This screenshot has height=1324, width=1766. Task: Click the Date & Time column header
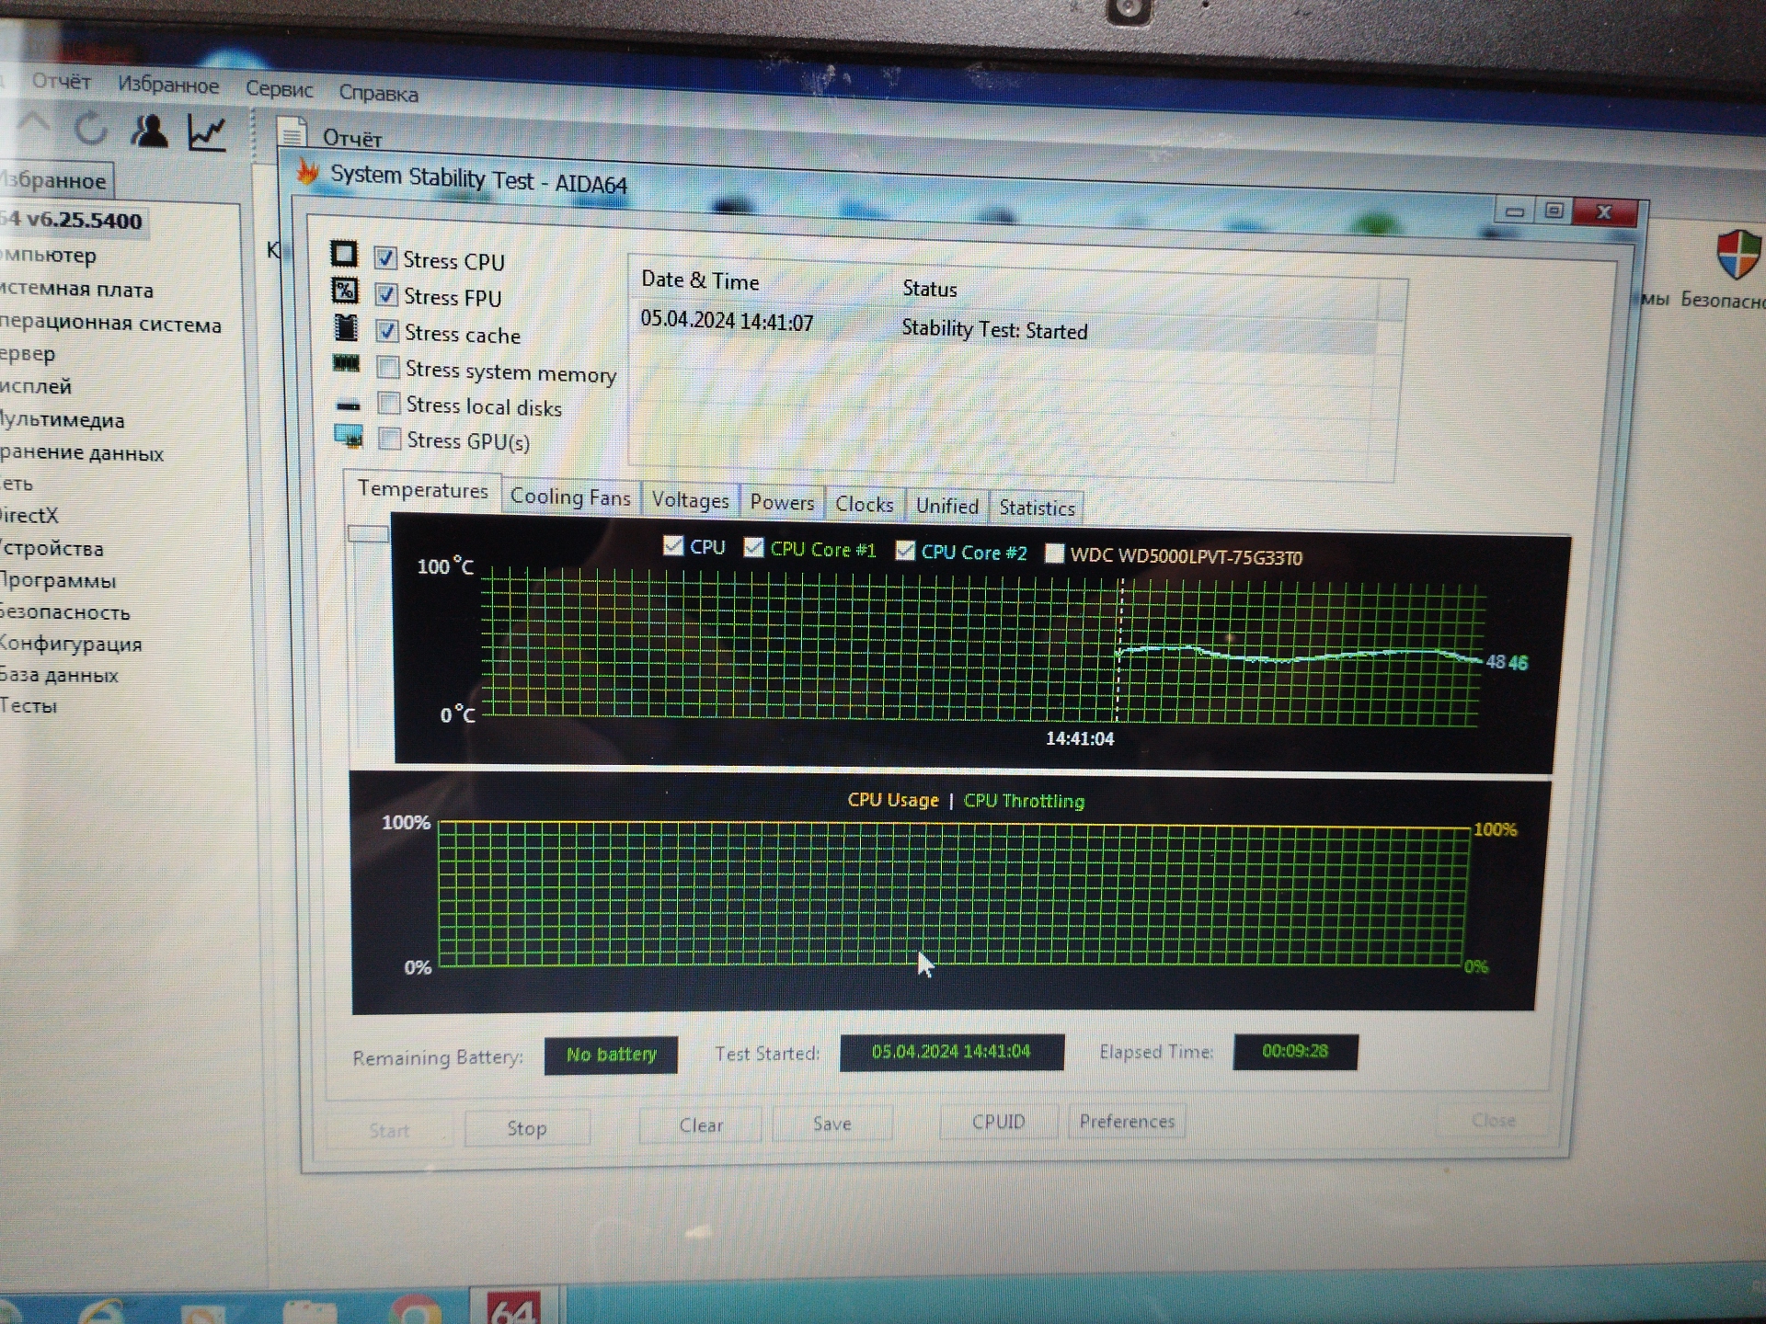(x=701, y=280)
